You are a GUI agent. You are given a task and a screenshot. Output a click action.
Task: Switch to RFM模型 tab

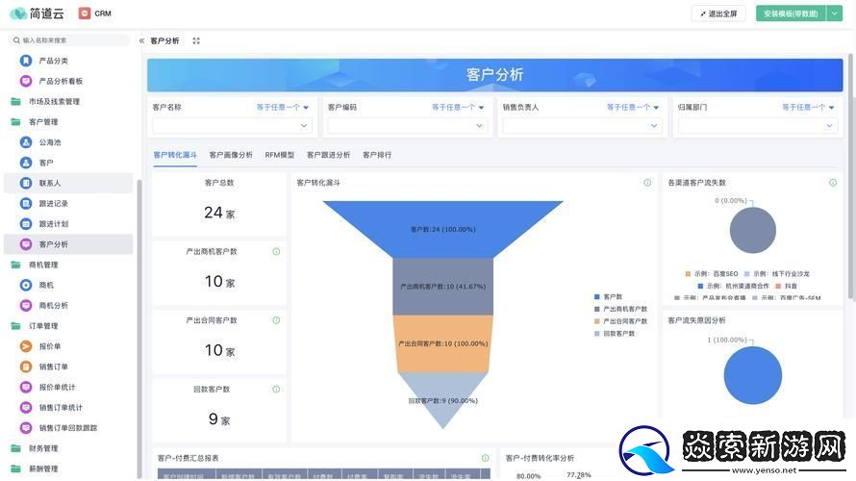(x=280, y=155)
